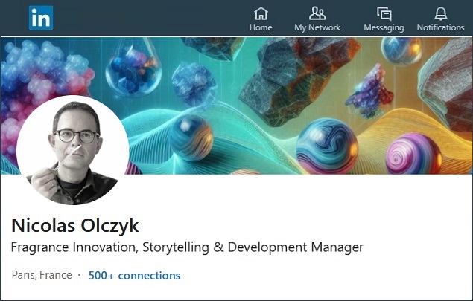Click the My Network people icon
The height and width of the screenshot is (301, 473).
point(317,13)
